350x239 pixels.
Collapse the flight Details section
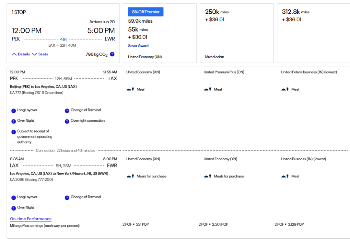coord(21,54)
